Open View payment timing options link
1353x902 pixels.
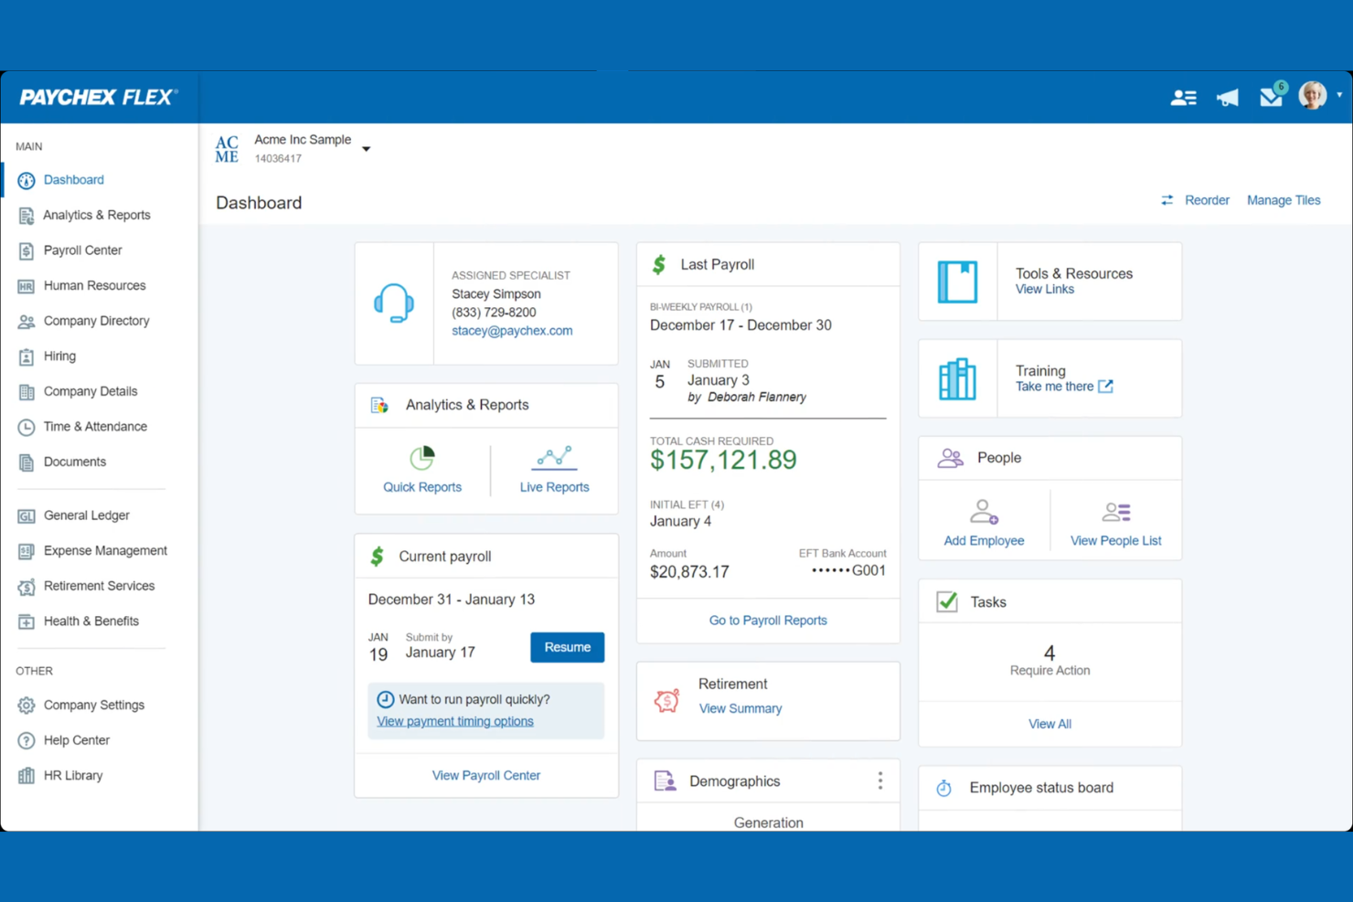[455, 721]
